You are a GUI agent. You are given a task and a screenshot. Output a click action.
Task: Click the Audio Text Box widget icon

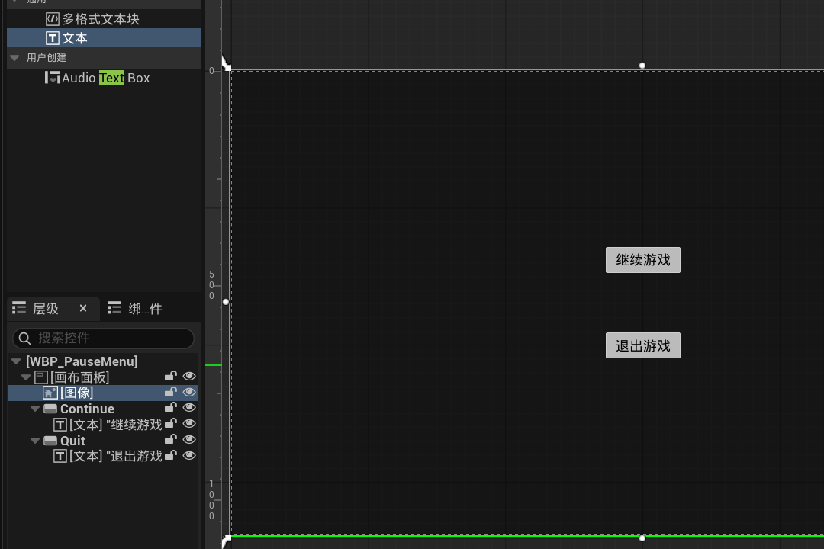pyautogui.click(x=52, y=78)
